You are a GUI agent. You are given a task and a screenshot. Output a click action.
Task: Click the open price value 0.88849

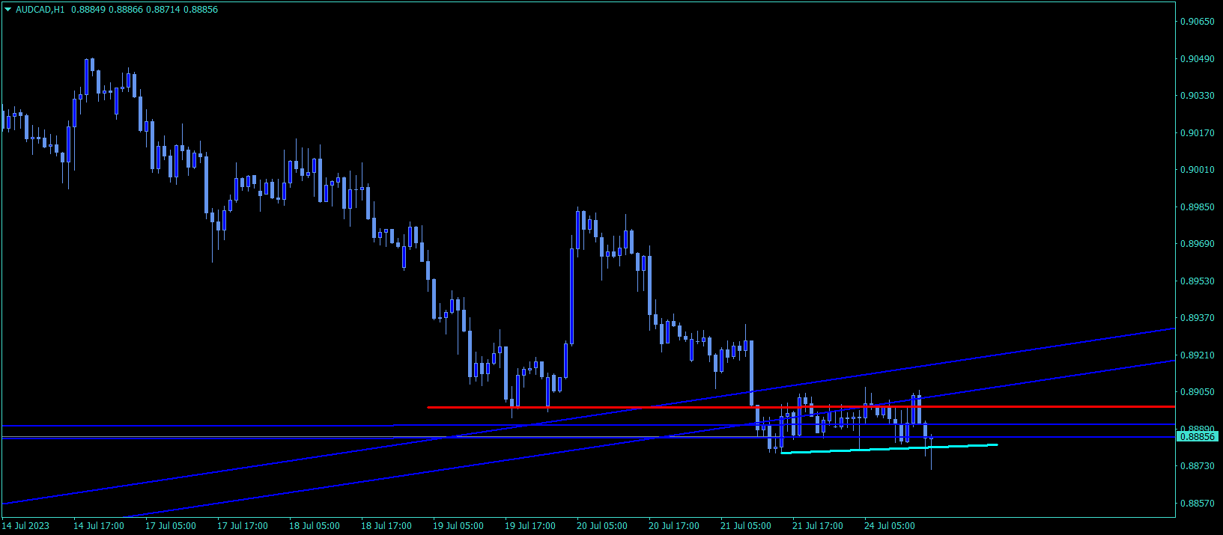(x=89, y=10)
